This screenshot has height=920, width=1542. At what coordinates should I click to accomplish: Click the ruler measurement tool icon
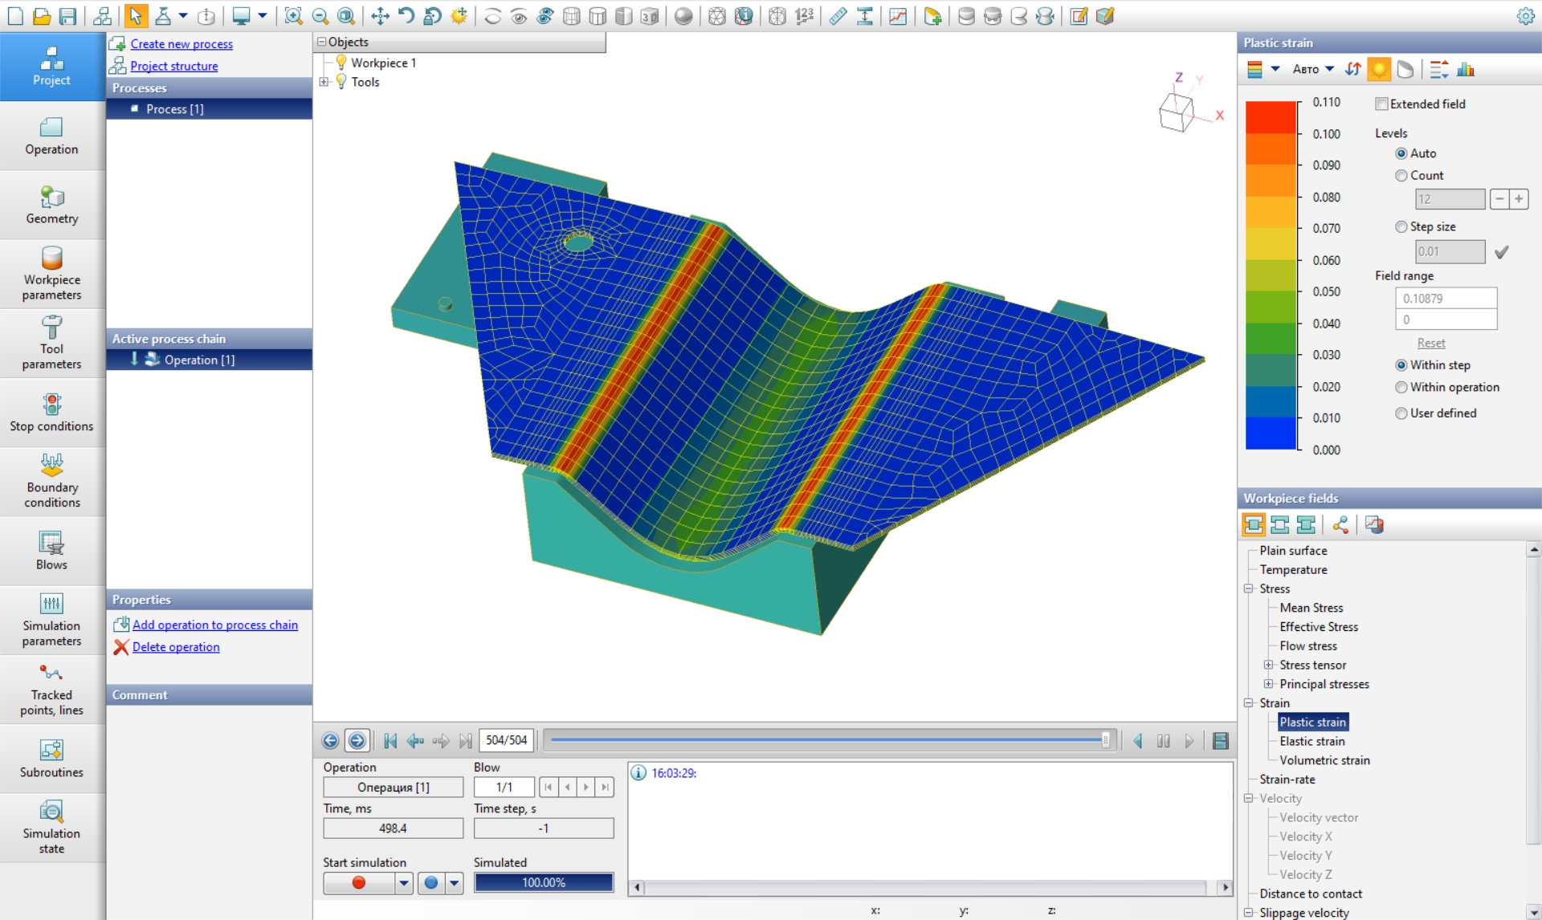[x=838, y=16]
